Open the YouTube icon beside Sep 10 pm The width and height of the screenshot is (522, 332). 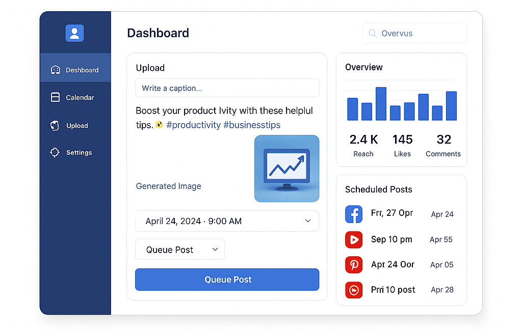click(354, 239)
